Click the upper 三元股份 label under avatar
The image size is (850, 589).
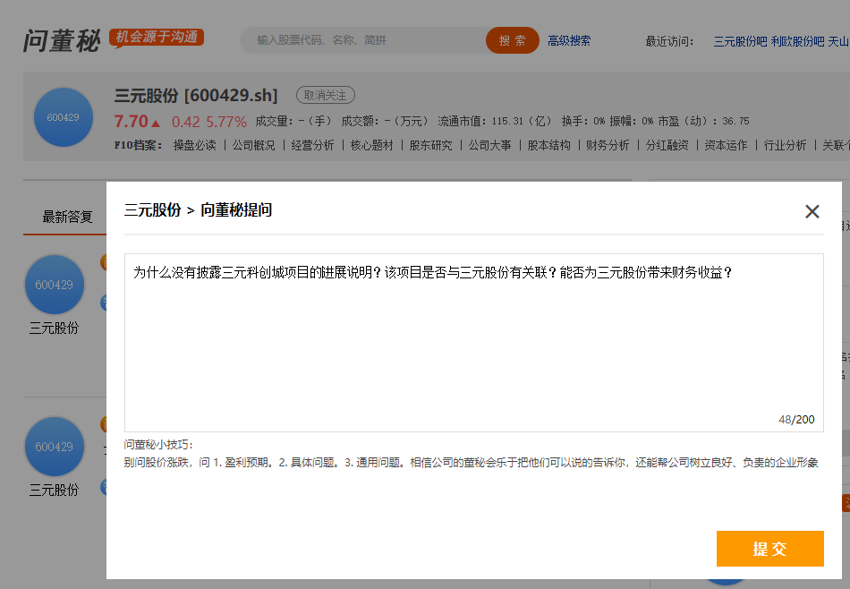[54, 329]
